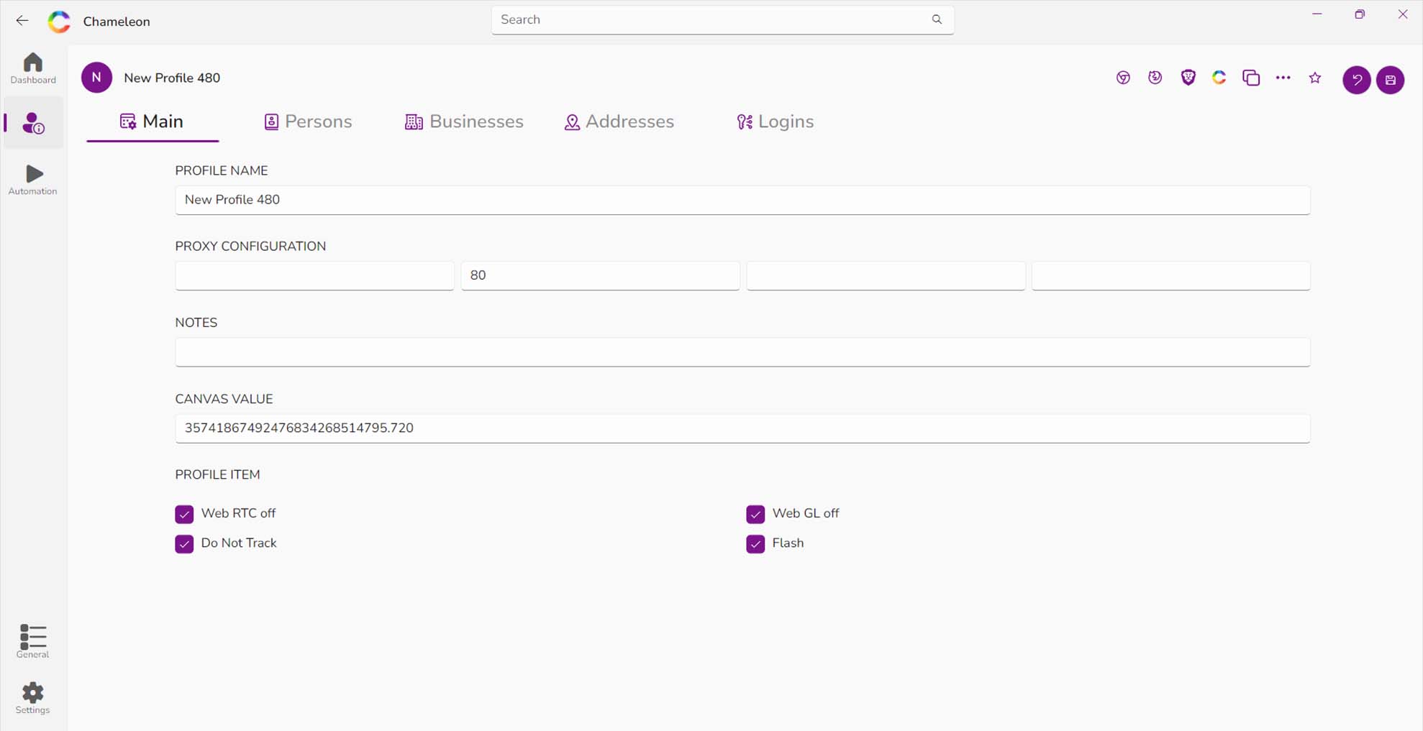
Task: Open the three-dot more options menu
Action: pos(1283,78)
